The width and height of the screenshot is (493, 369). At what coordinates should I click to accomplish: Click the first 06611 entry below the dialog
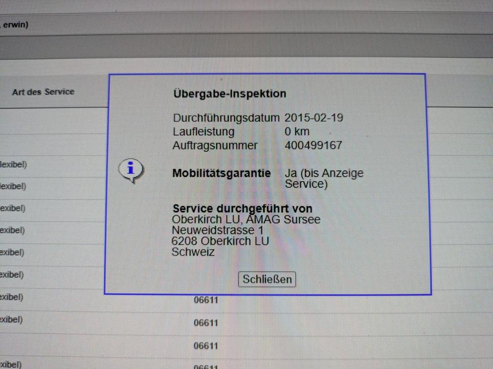pyautogui.click(x=206, y=300)
